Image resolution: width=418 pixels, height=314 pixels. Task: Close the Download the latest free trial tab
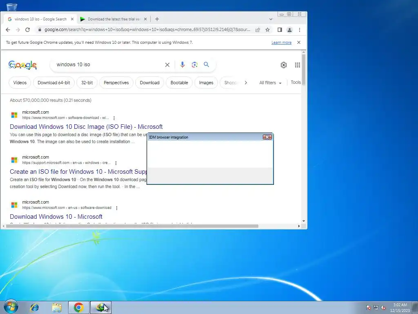(145, 19)
